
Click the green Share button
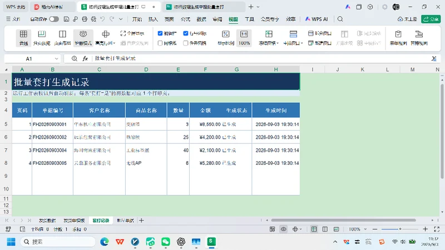431,19
